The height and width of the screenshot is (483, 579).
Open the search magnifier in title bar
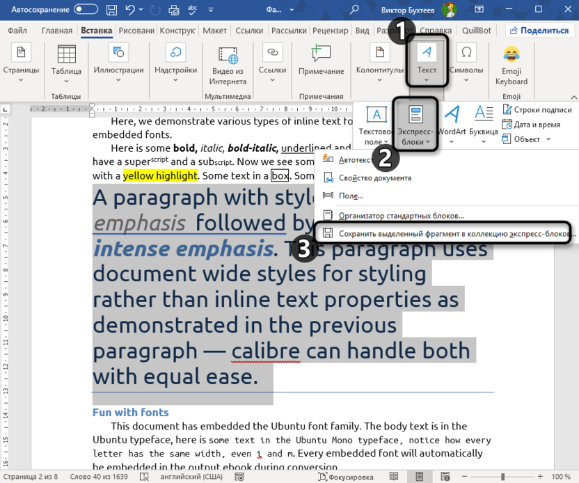click(x=355, y=10)
